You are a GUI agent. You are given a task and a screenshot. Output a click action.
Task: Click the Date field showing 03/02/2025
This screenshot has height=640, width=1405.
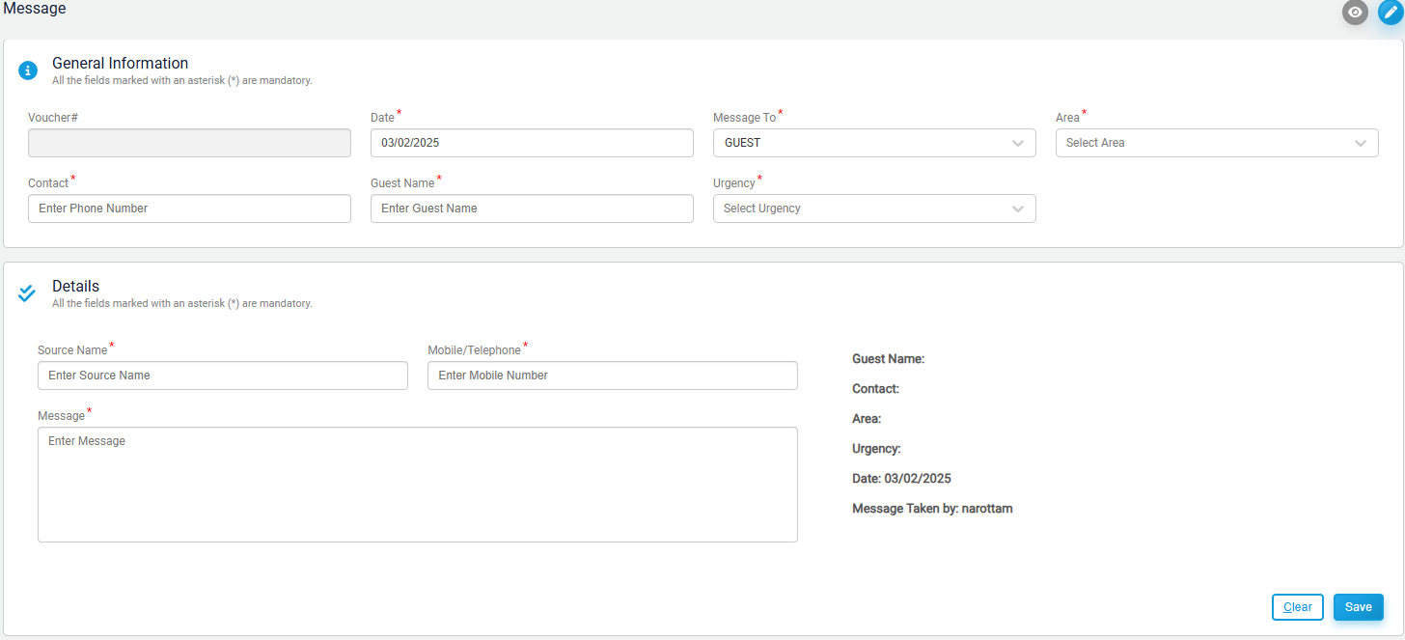tap(532, 143)
